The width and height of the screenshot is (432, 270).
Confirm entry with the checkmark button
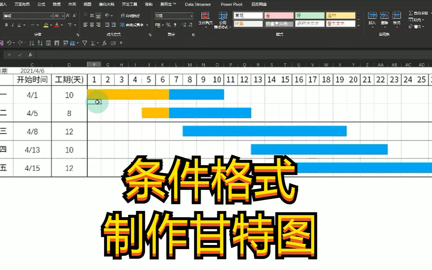point(20,54)
